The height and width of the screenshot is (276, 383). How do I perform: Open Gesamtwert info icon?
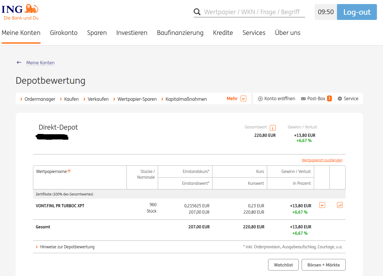click(272, 128)
